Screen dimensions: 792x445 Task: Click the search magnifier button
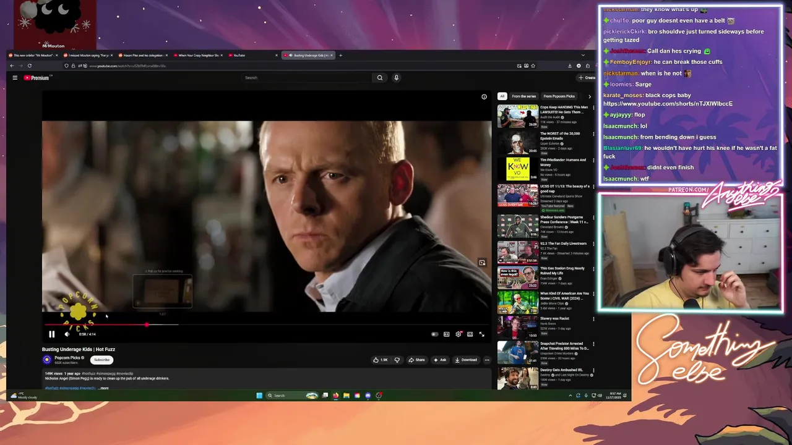(380, 78)
